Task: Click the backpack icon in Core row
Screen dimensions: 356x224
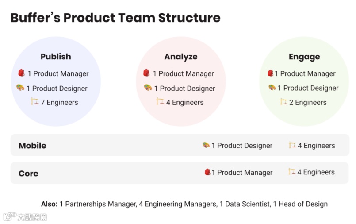Action: tap(207, 172)
